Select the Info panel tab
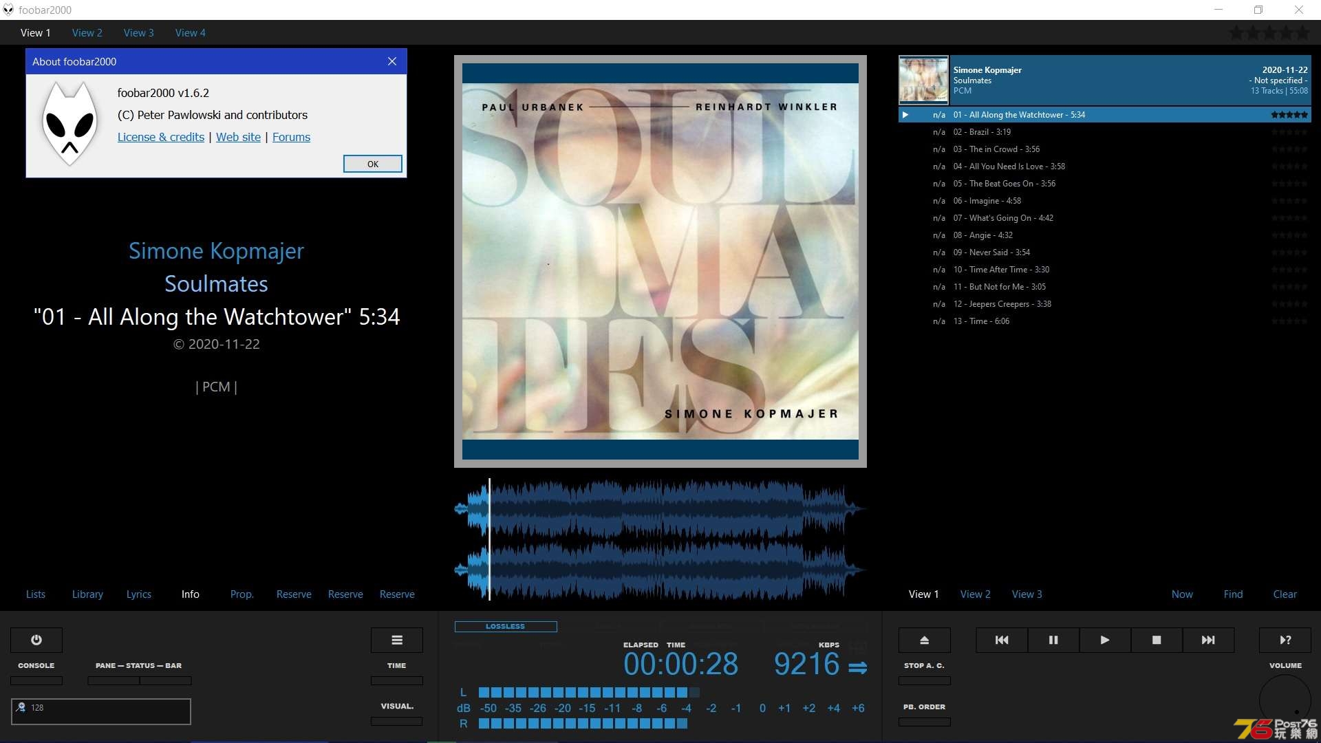This screenshot has height=743, width=1321. pyautogui.click(x=191, y=594)
